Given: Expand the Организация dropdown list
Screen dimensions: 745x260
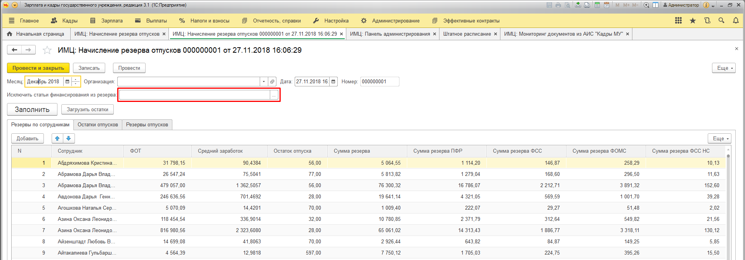Looking at the screenshot, I should click(264, 82).
